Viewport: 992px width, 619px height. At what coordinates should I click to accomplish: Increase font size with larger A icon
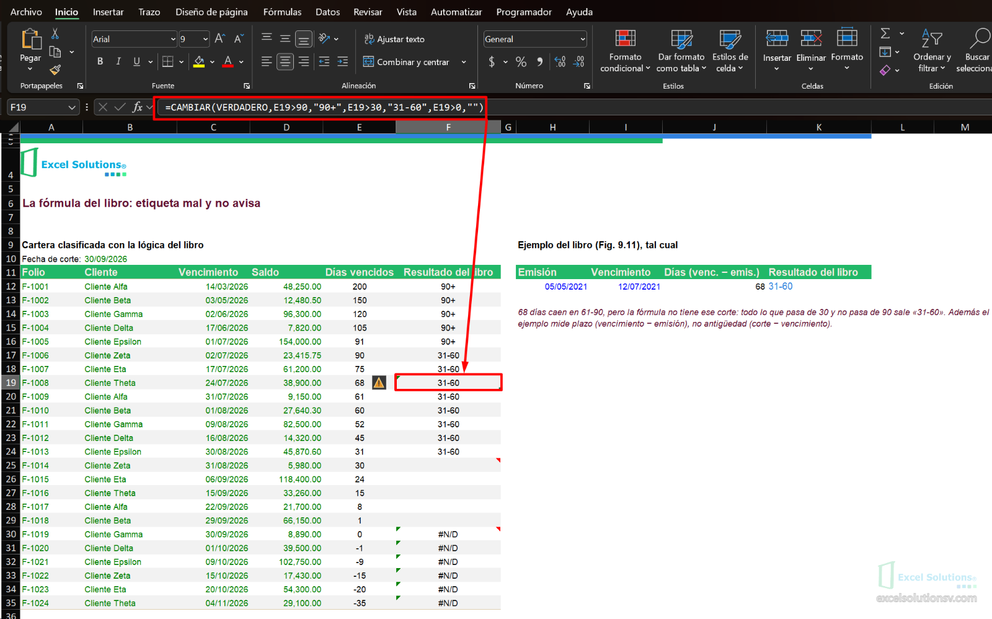220,39
